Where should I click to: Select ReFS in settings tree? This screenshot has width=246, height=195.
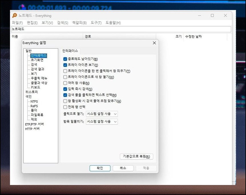[x=34, y=106]
